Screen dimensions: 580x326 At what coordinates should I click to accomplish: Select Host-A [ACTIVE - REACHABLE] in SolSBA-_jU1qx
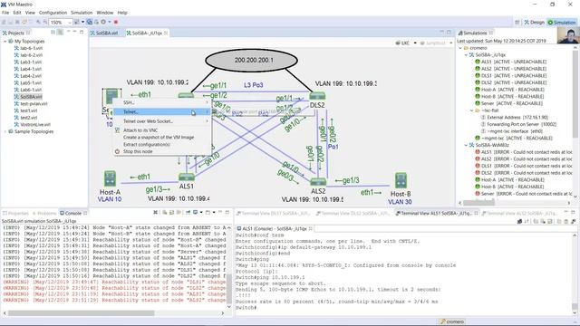click(509, 90)
